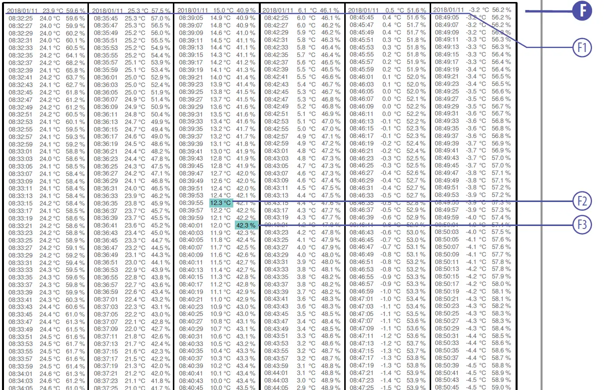
Task: Select the 08:40:01 timestamp entry
Action: 191,225
